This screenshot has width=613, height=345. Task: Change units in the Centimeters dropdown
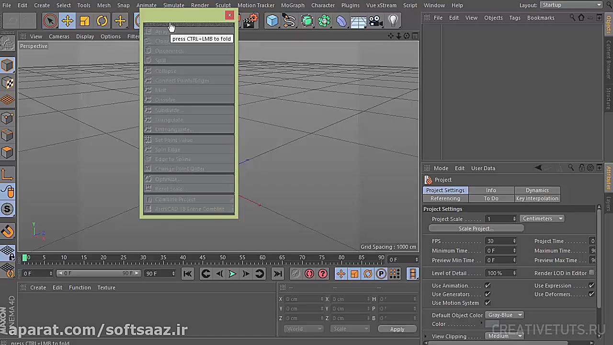(542, 218)
